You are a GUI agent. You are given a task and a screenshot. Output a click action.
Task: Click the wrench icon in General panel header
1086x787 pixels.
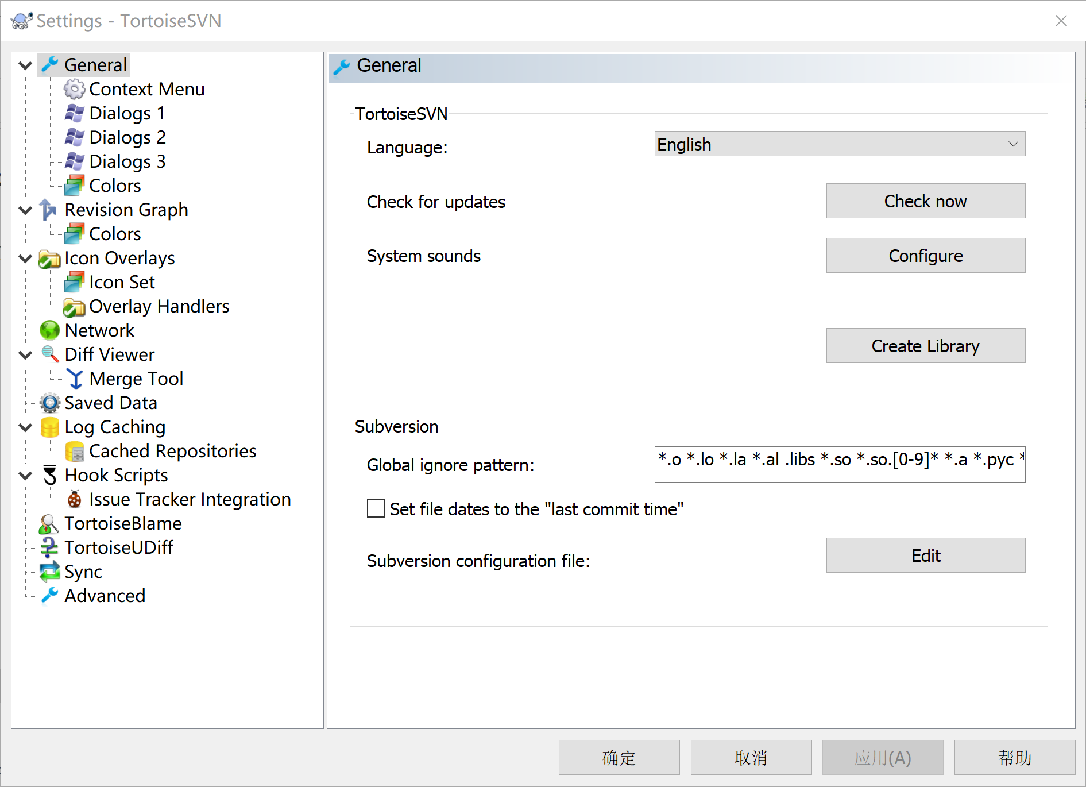pyautogui.click(x=342, y=67)
